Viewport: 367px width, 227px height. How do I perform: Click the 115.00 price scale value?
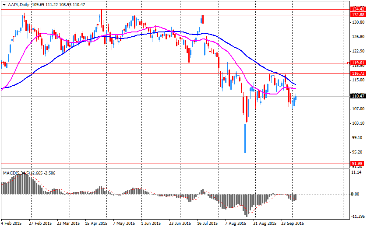(x=358, y=80)
